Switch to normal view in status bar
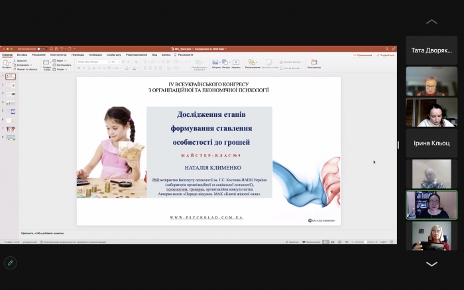This screenshot has height=290, width=464. pos(327,242)
